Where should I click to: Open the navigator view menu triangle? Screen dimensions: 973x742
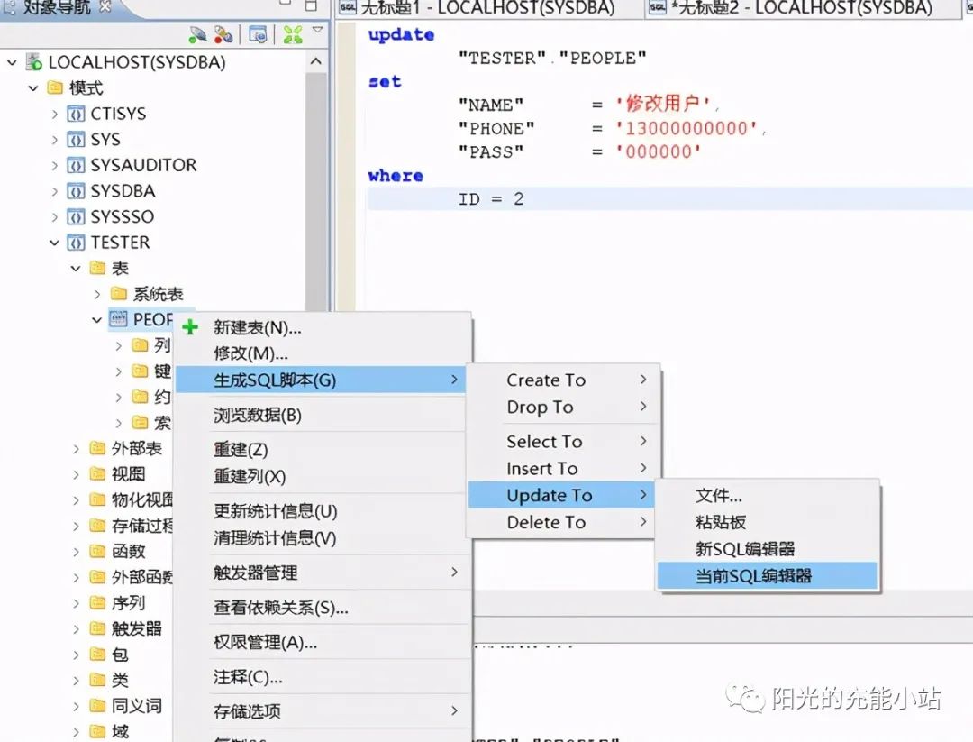click(x=318, y=30)
